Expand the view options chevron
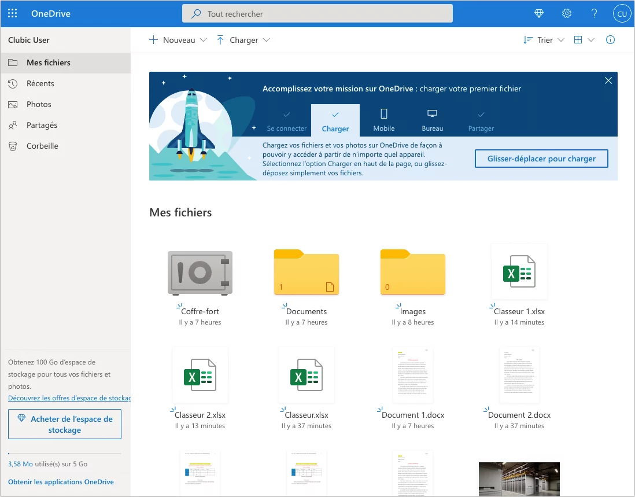 tap(591, 40)
